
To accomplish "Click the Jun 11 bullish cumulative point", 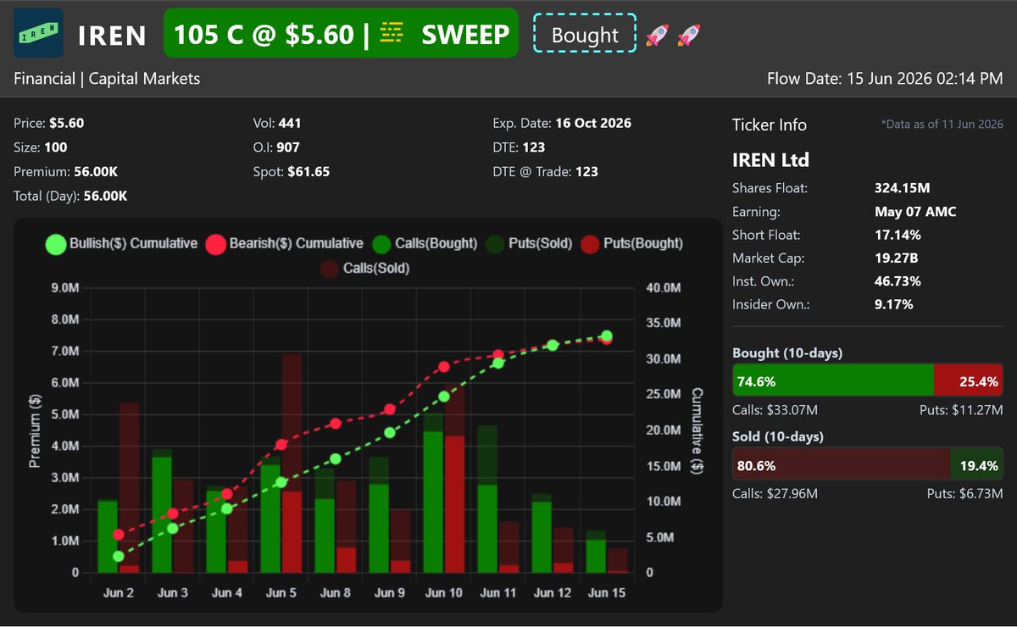I will pyautogui.click(x=498, y=363).
